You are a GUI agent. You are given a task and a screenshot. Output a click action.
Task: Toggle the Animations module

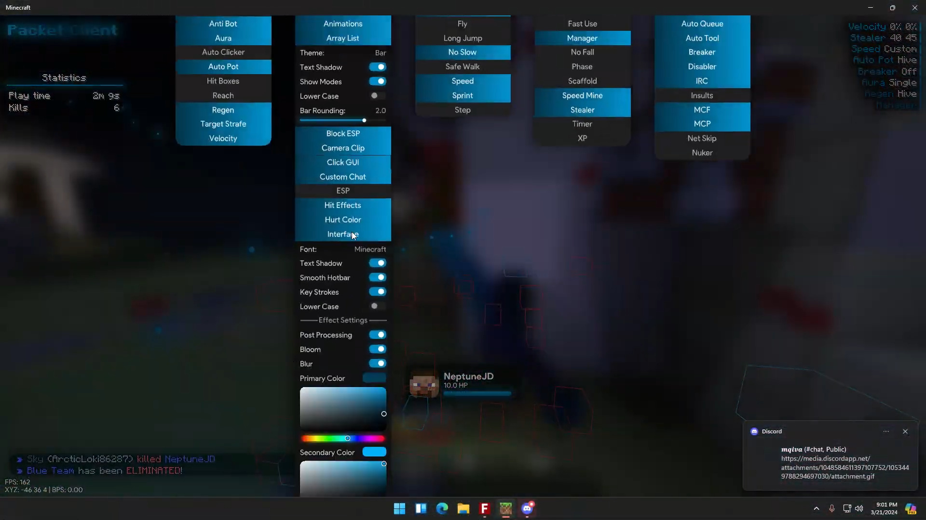(x=343, y=24)
